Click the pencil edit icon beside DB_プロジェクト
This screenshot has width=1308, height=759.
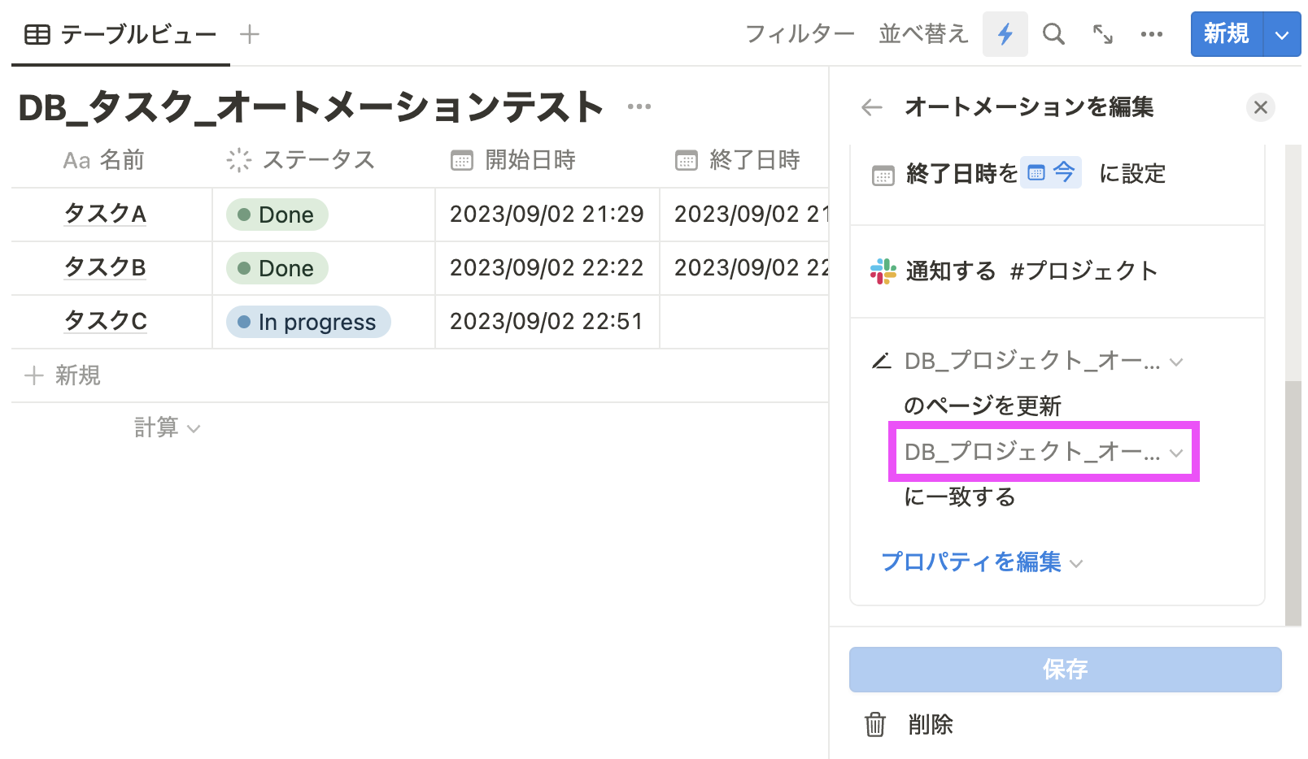(x=882, y=361)
